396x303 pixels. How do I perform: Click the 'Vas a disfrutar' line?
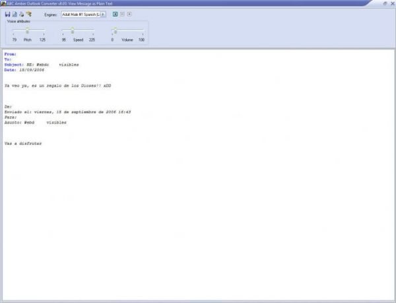(23, 143)
